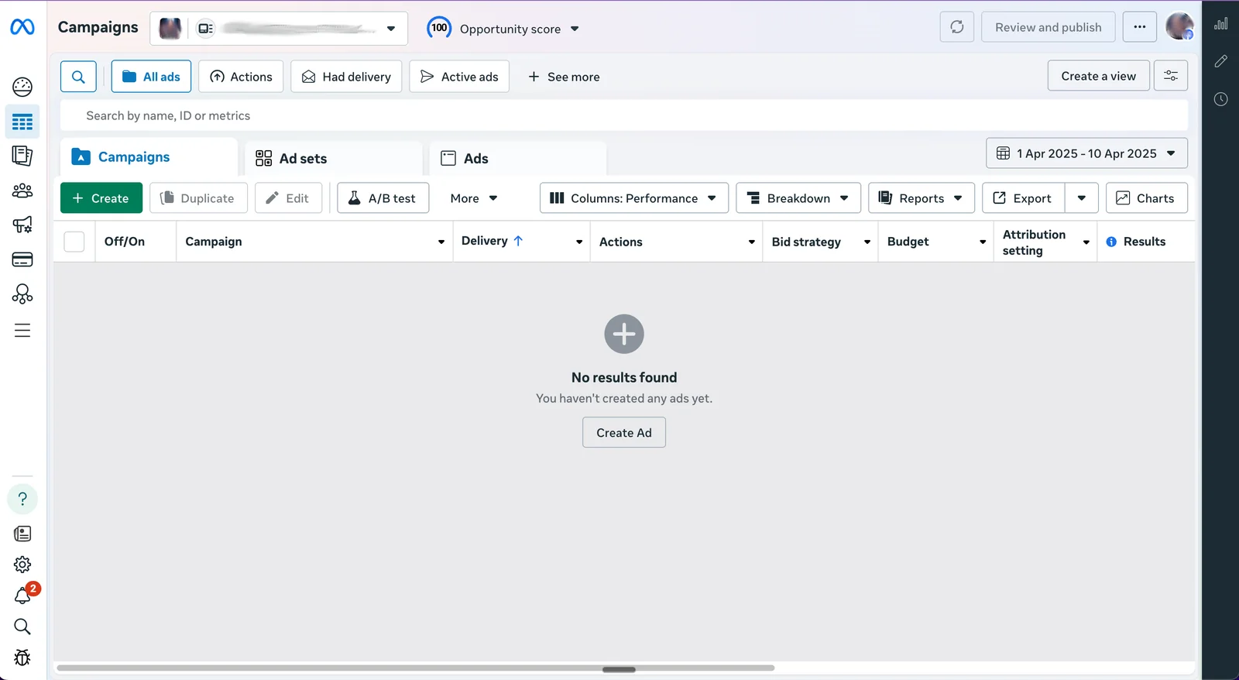Click the search by name input field
The width and height of the screenshot is (1239, 680).
pos(624,115)
